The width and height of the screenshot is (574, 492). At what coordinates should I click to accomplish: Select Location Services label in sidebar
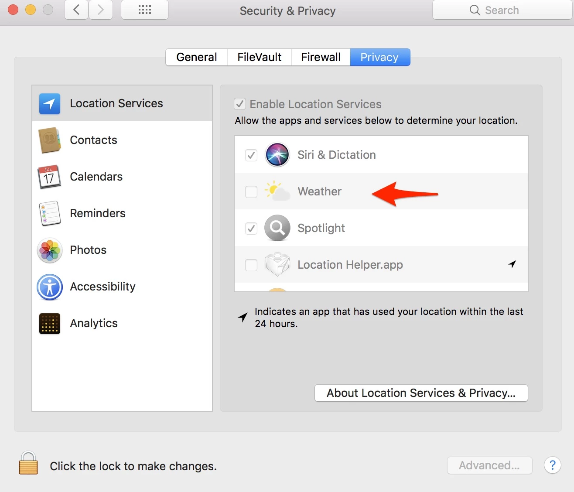tap(116, 103)
